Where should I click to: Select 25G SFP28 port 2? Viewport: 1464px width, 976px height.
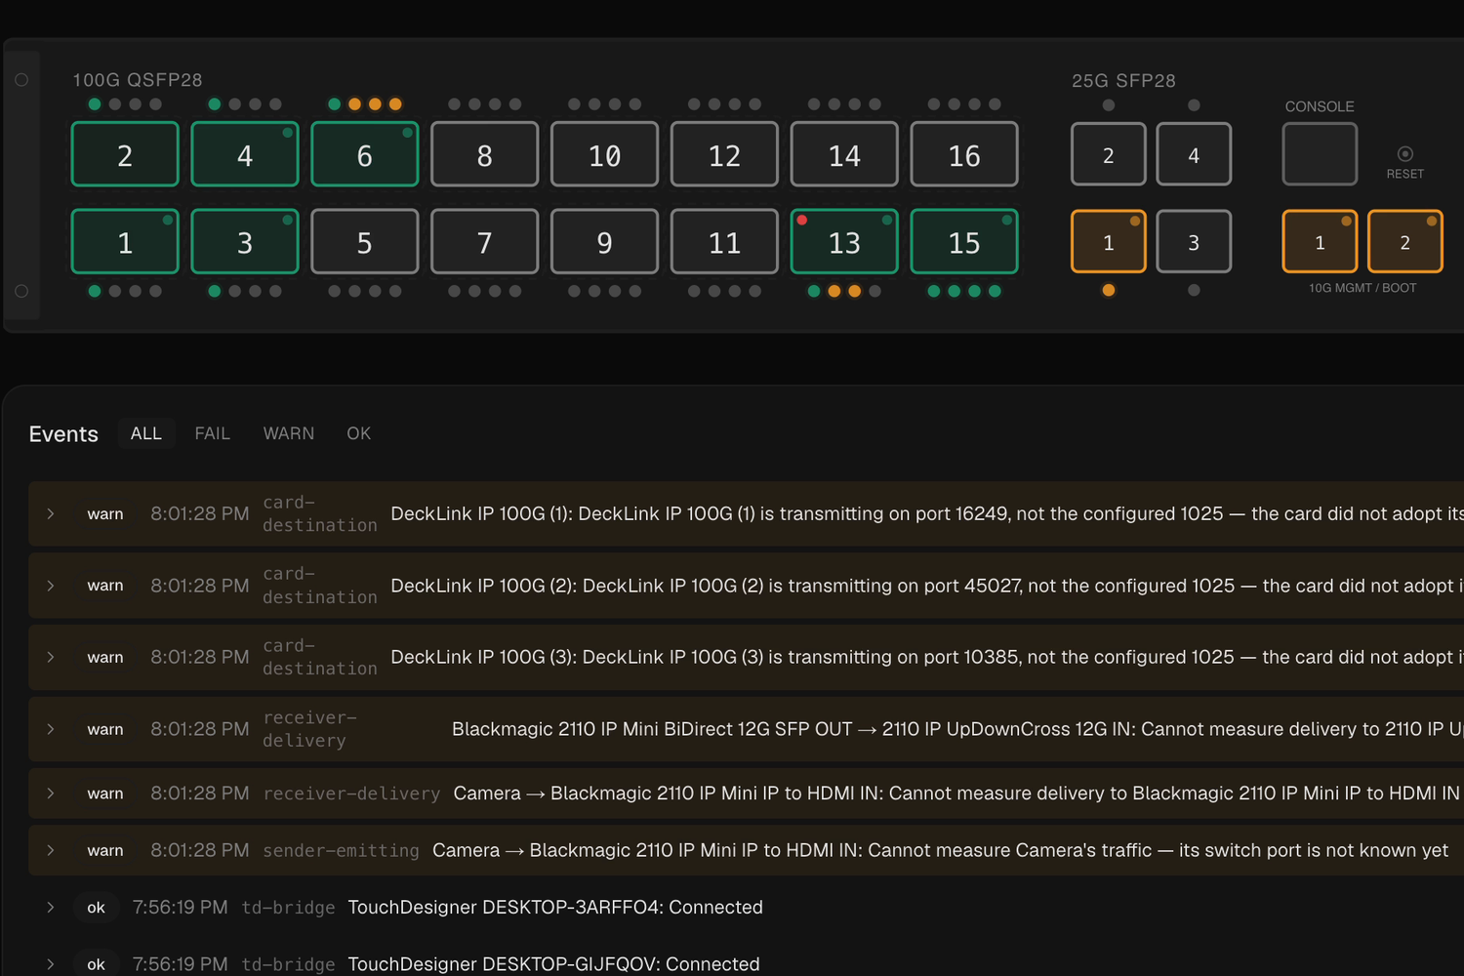(x=1109, y=154)
